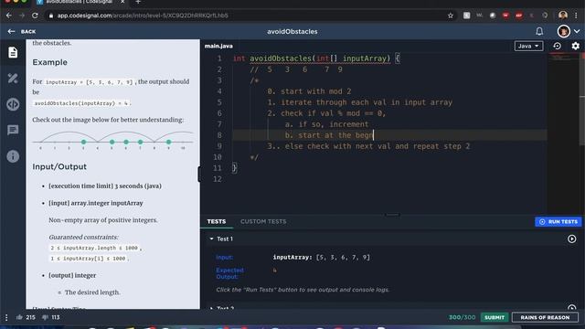Open the code brackets sidebar icon
The height and width of the screenshot is (329, 585).
click(x=13, y=104)
